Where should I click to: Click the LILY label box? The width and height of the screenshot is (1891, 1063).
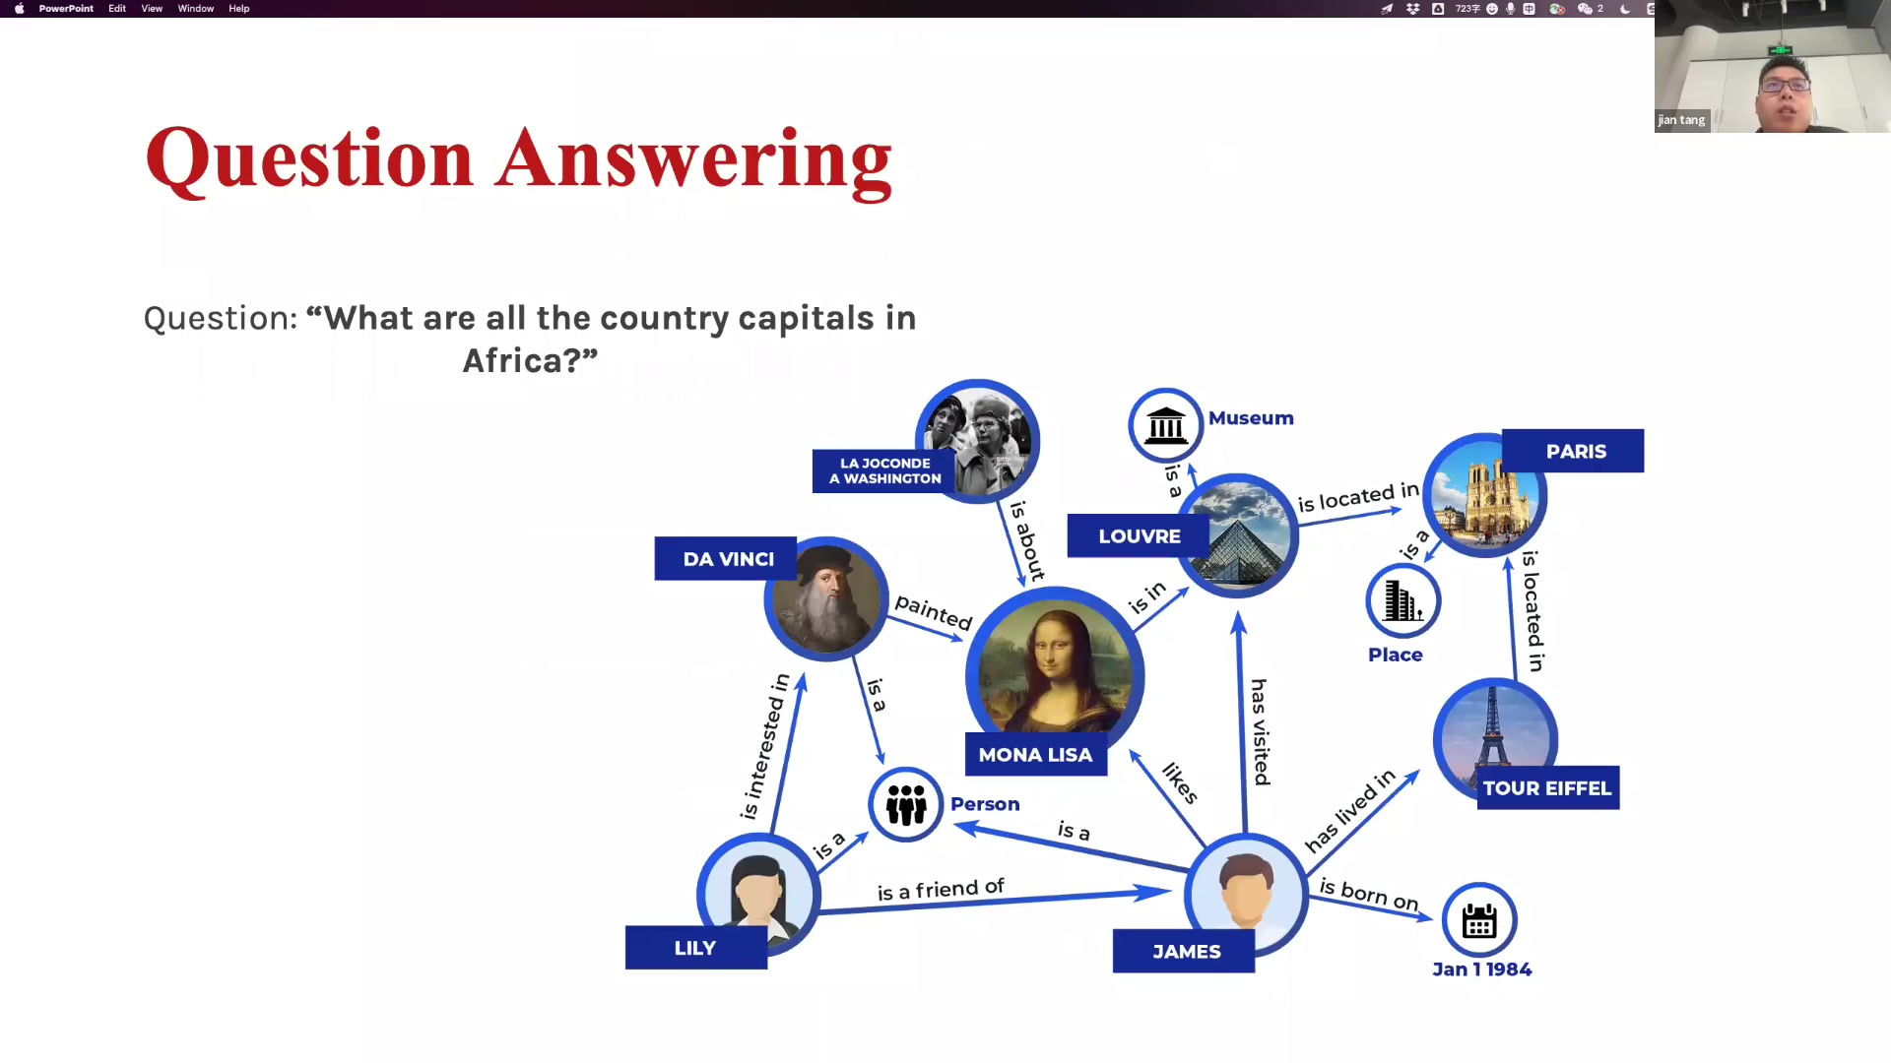(x=696, y=948)
